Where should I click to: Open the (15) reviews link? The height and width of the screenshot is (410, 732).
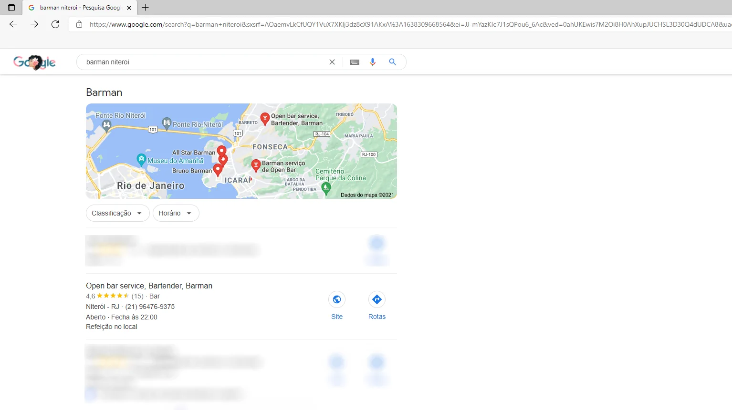(137, 296)
